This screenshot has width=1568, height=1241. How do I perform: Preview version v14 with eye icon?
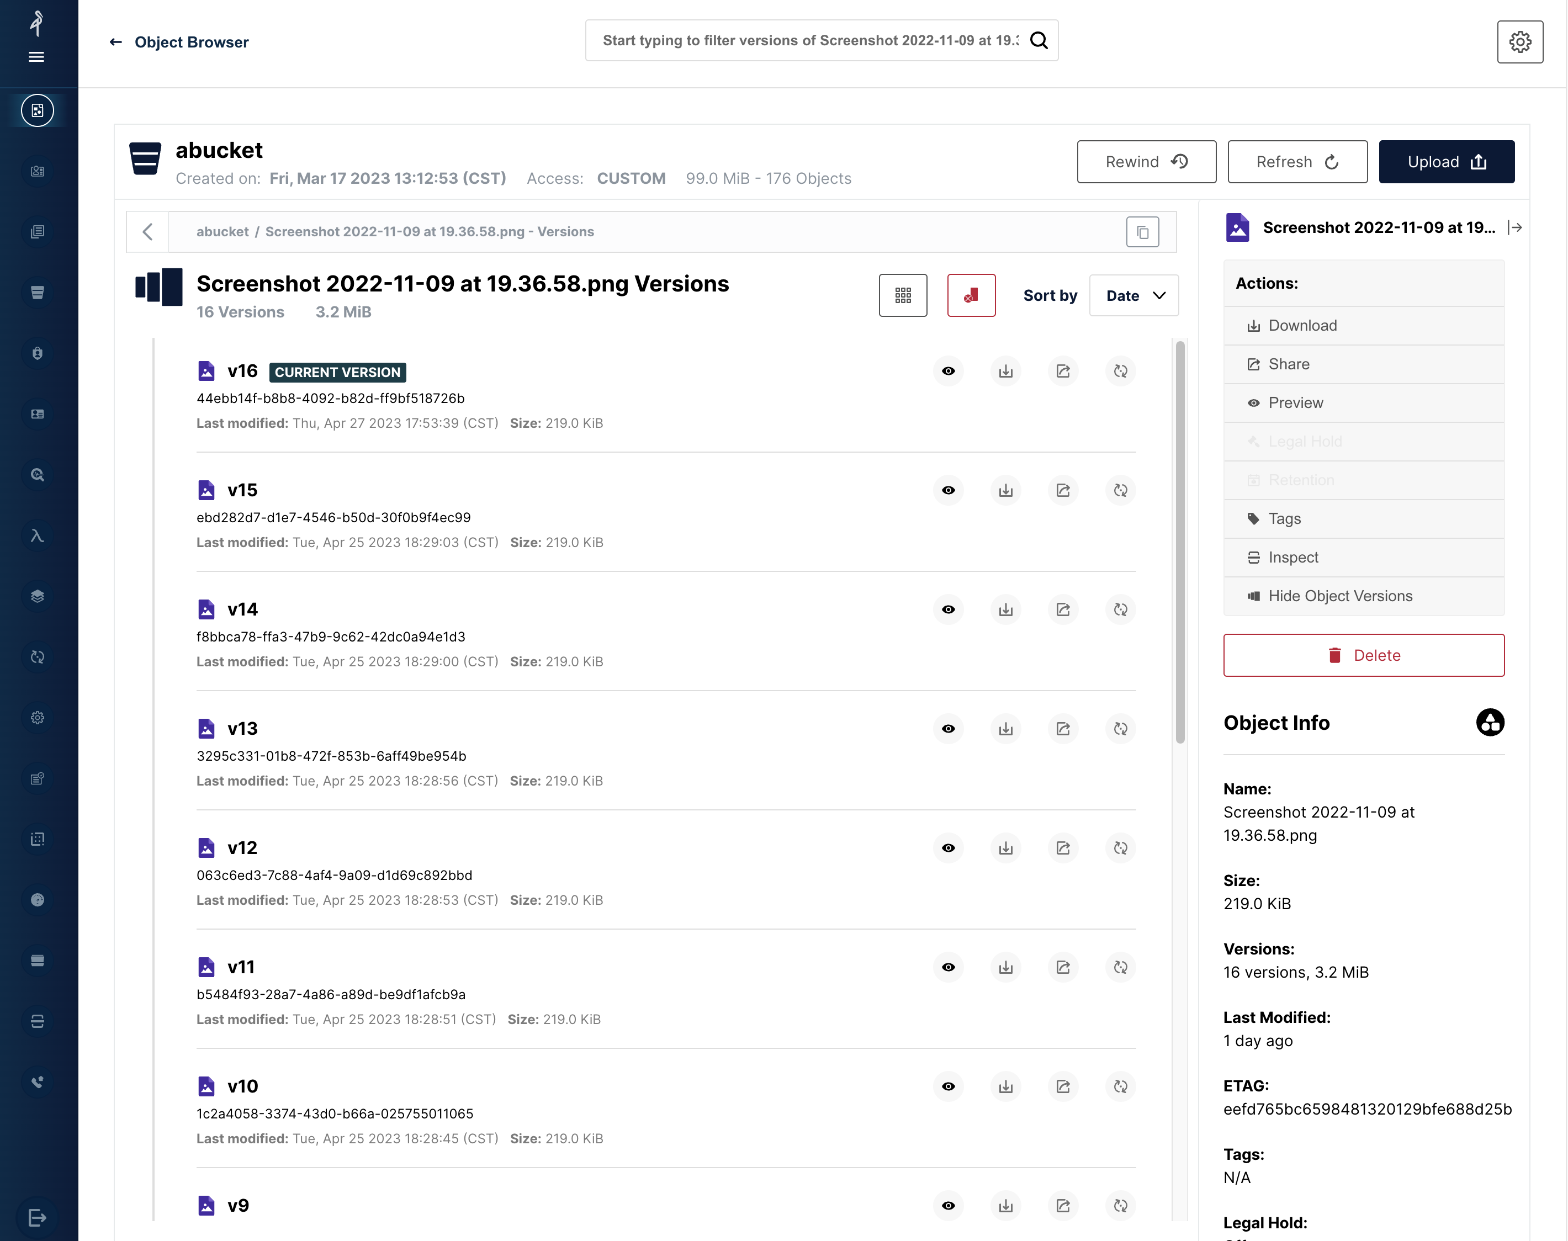pos(948,609)
